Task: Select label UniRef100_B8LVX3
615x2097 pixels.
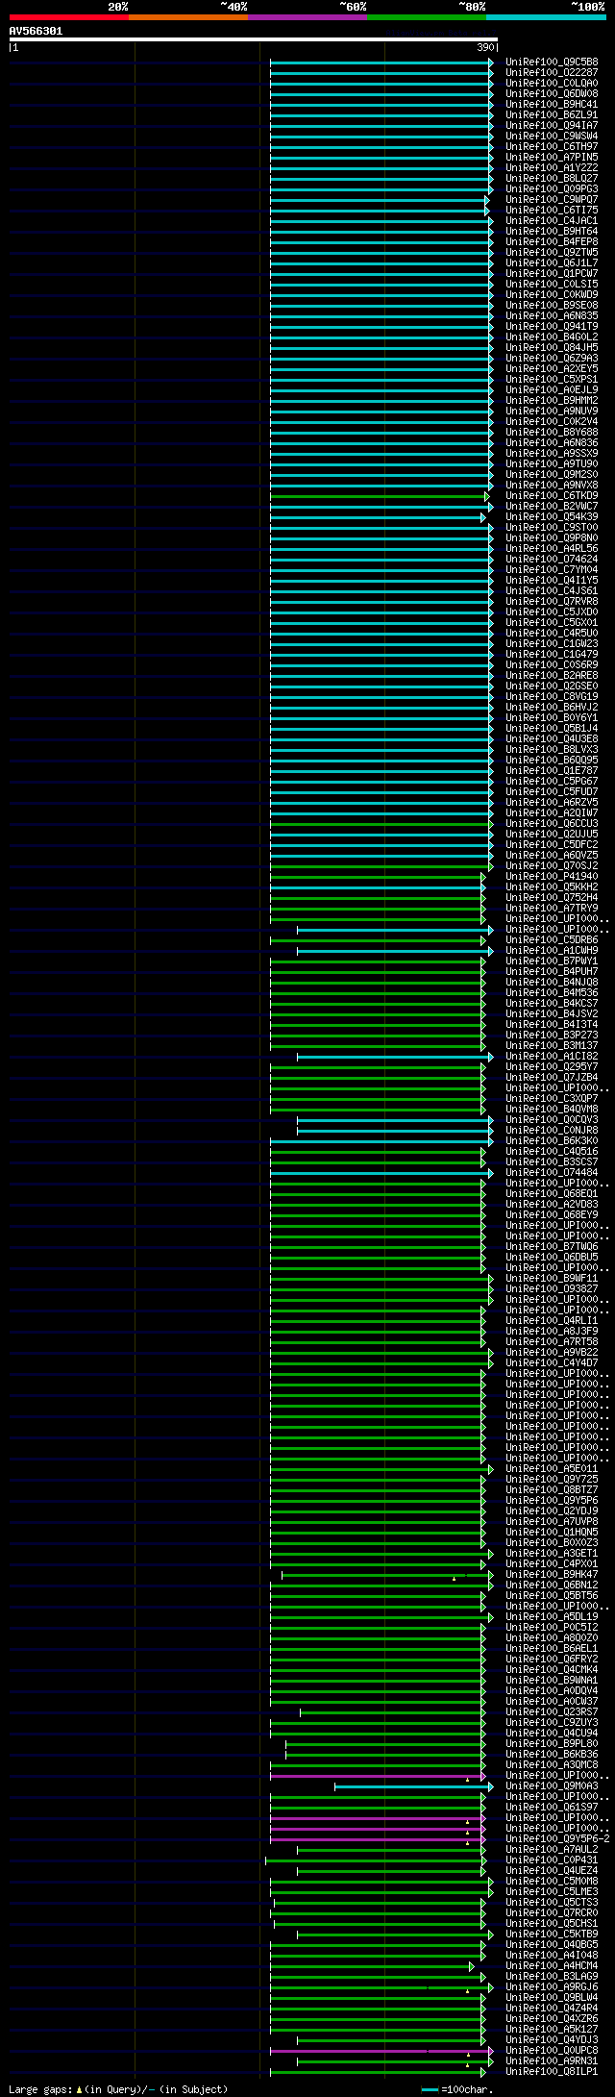Action: pos(552,749)
